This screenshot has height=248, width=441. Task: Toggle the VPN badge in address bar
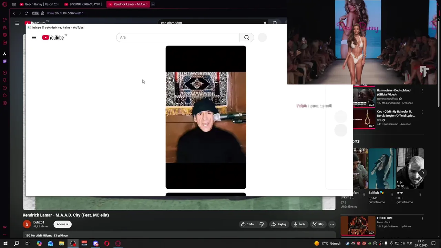point(35,13)
